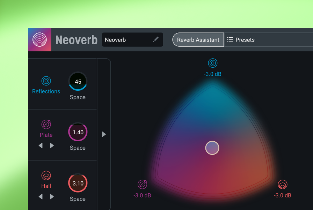Select the previous Hall reverb type
The height and width of the screenshot is (210, 313).
(41, 197)
